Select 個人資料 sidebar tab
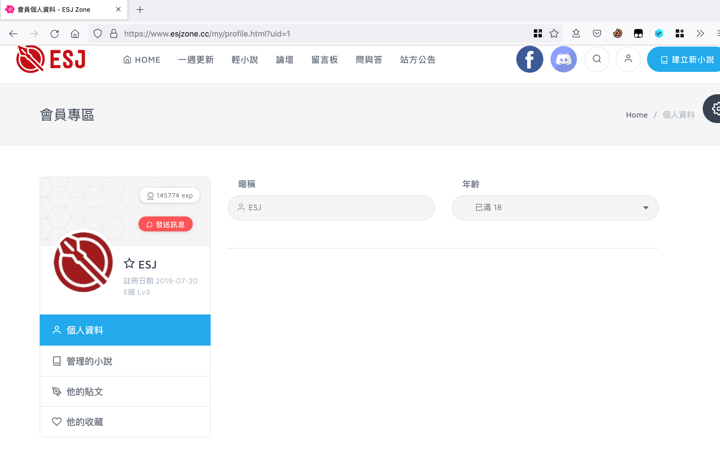The image size is (720, 449). point(125,330)
